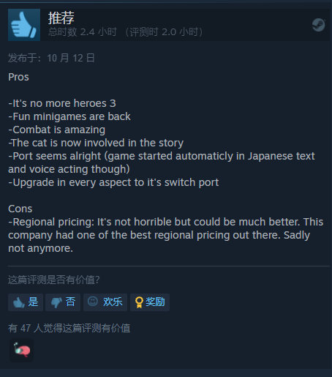
Task: Select the line It's no more heroes 3
Action: (x=62, y=103)
